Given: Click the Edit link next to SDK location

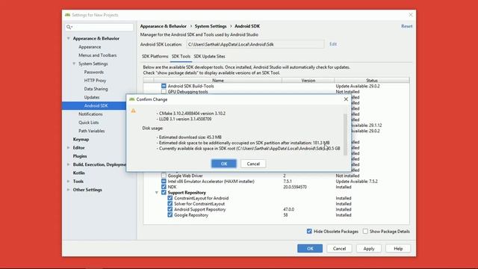Looking at the screenshot, I should tap(333, 44).
